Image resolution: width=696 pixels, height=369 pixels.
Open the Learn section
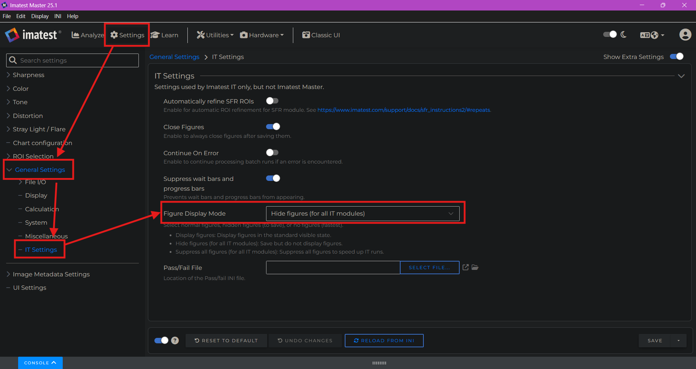165,35
